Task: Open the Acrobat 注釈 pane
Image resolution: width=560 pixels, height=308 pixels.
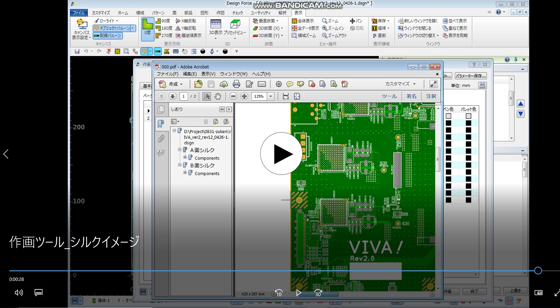Action: 431,96
